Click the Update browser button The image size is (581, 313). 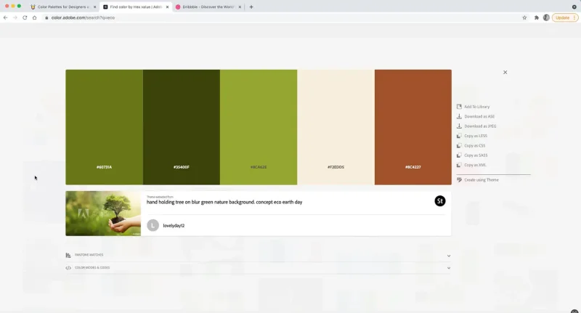tap(565, 17)
